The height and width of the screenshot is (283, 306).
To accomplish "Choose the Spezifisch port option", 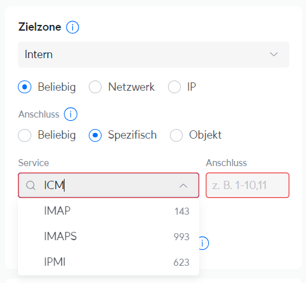I will click(x=95, y=135).
